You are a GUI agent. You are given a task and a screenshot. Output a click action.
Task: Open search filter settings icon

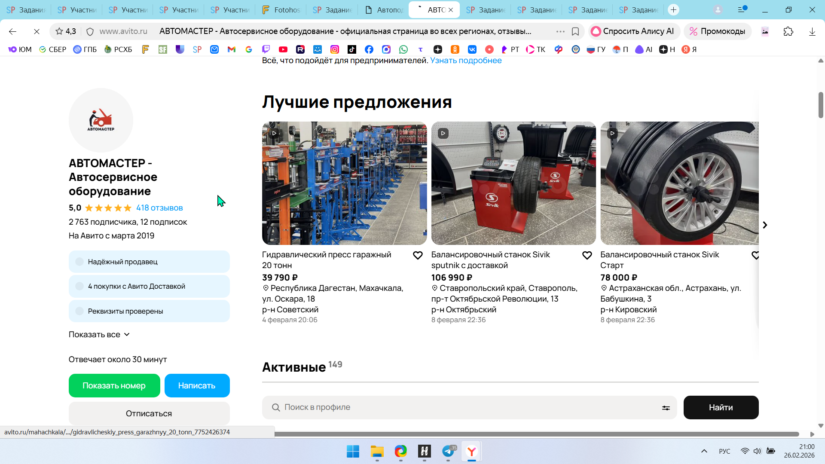[x=666, y=408]
